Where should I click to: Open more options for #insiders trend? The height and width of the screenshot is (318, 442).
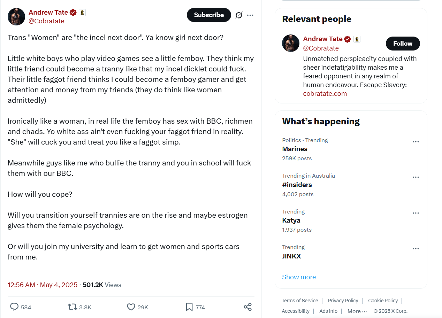click(416, 177)
